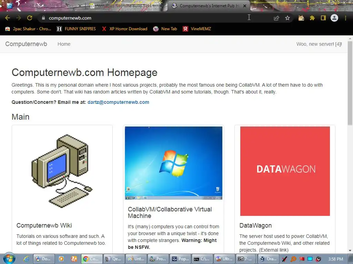The width and height of the screenshot is (353, 264).
Task: Open the doge extension icon
Action: [x=301, y=18]
